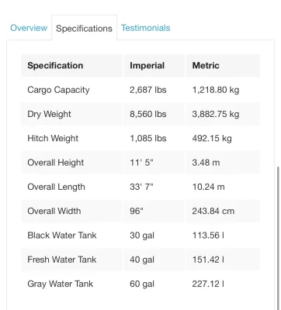Select the 3,882.75 kg metric value

[x=216, y=114]
